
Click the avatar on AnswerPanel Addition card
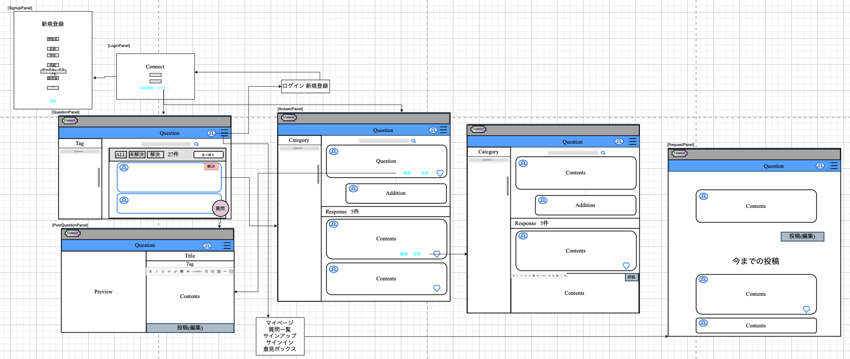click(x=353, y=189)
